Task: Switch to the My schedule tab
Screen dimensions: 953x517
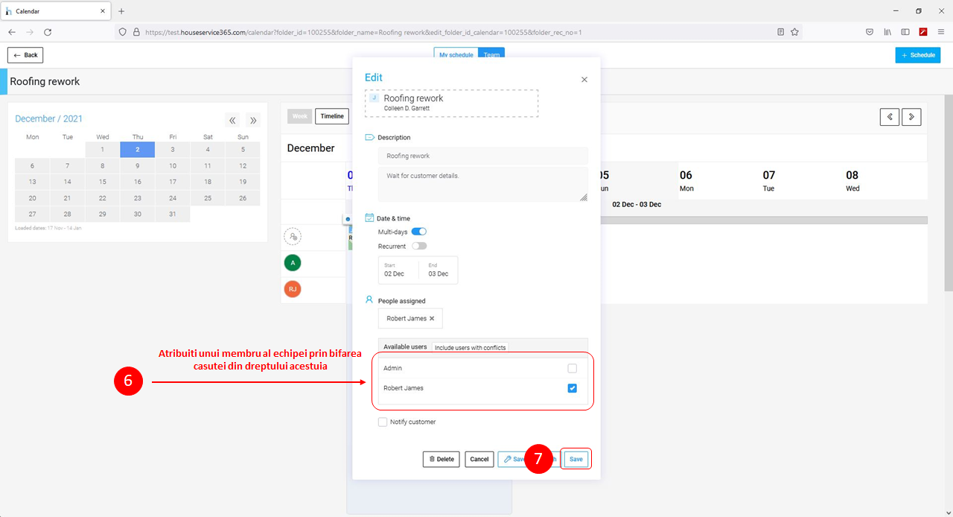Action: (456, 55)
